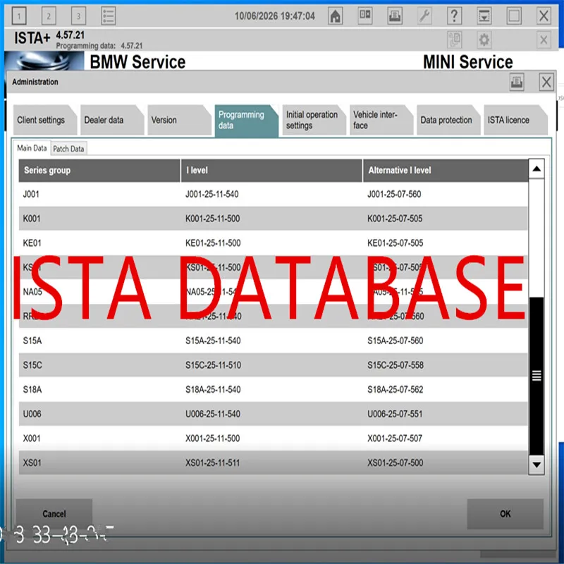Image resolution: width=564 pixels, height=564 pixels.
Task: Select the XS01 series group cell
Action: 32,463
